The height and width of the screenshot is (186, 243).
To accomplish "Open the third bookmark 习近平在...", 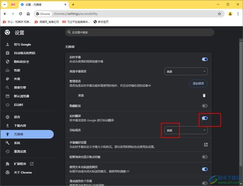I will 76,22.
